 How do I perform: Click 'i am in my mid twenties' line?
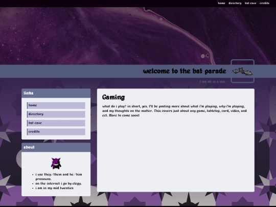tap(54, 188)
